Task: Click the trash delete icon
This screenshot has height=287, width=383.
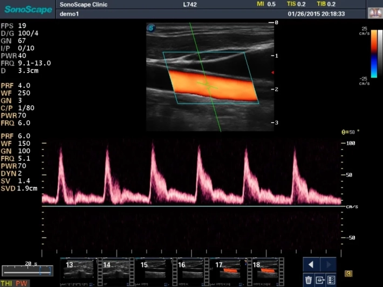Action: tap(308, 279)
